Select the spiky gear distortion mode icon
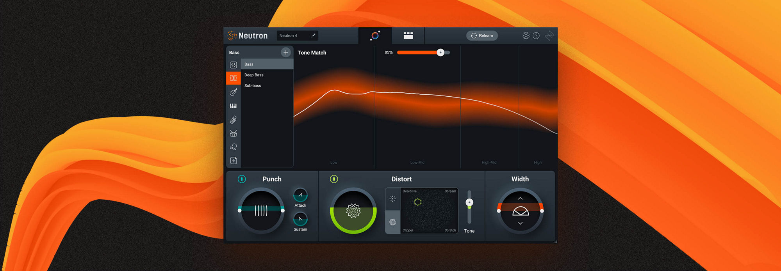Screen dimensions: 781x271 [393, 222]
